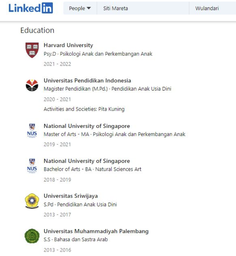Open the Universitas Pendidikan Indonesia link
Viewport: 236px width, 256px height.
tap(87, 80)
